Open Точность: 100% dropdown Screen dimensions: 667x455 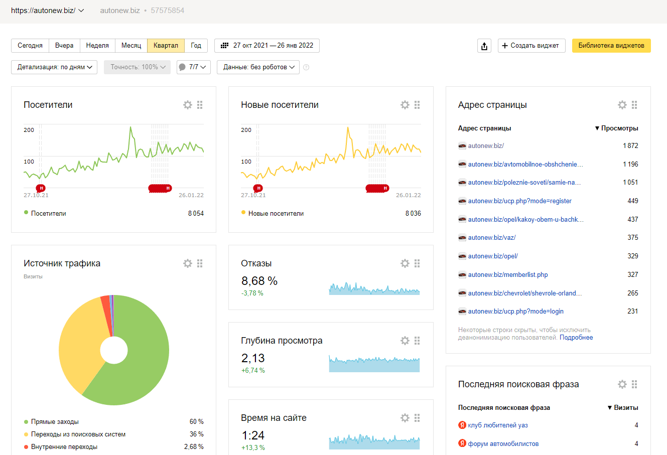click(x=137, y=67)
